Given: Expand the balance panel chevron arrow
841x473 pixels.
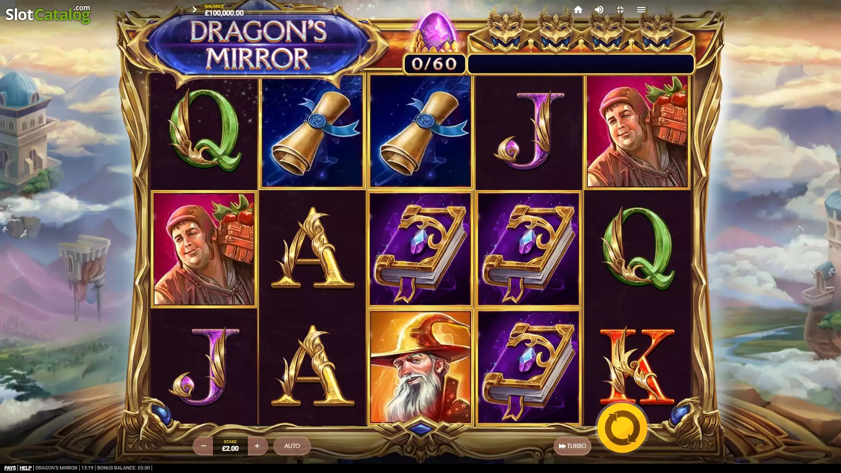Looking at the screenshot, I should click(194, 10).
